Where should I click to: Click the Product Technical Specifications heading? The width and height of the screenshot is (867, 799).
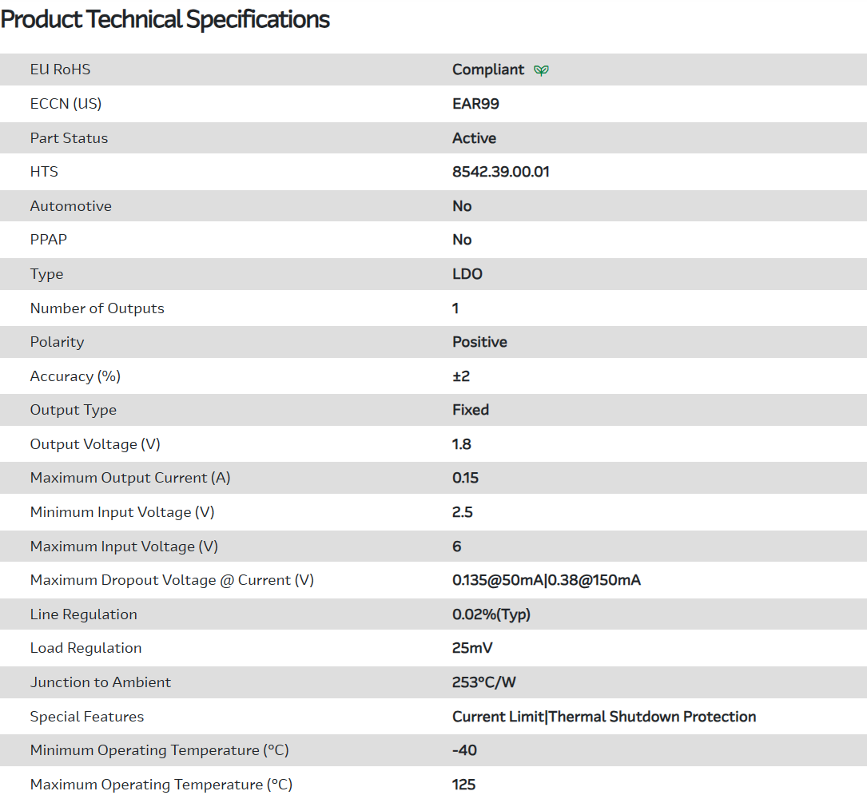165,19
